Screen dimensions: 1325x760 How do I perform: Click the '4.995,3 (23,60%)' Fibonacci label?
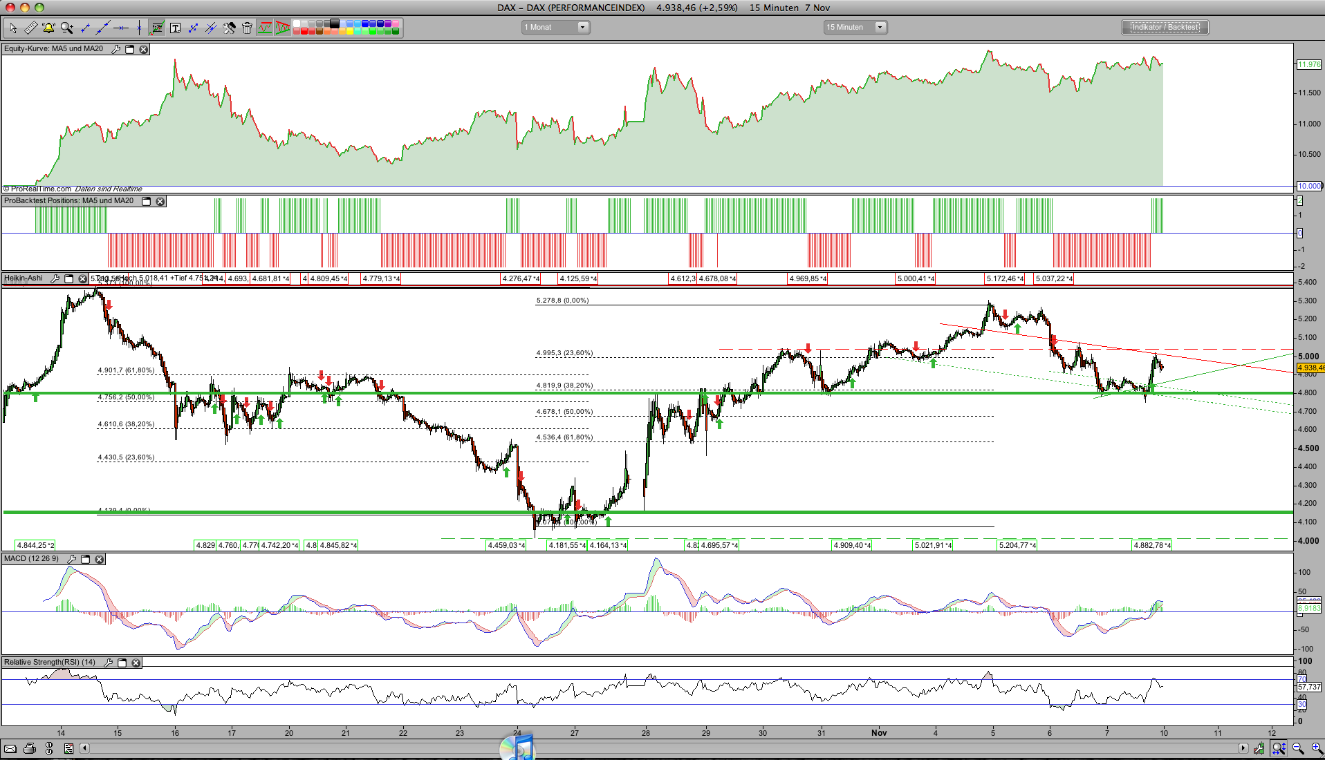pos(564,353)
